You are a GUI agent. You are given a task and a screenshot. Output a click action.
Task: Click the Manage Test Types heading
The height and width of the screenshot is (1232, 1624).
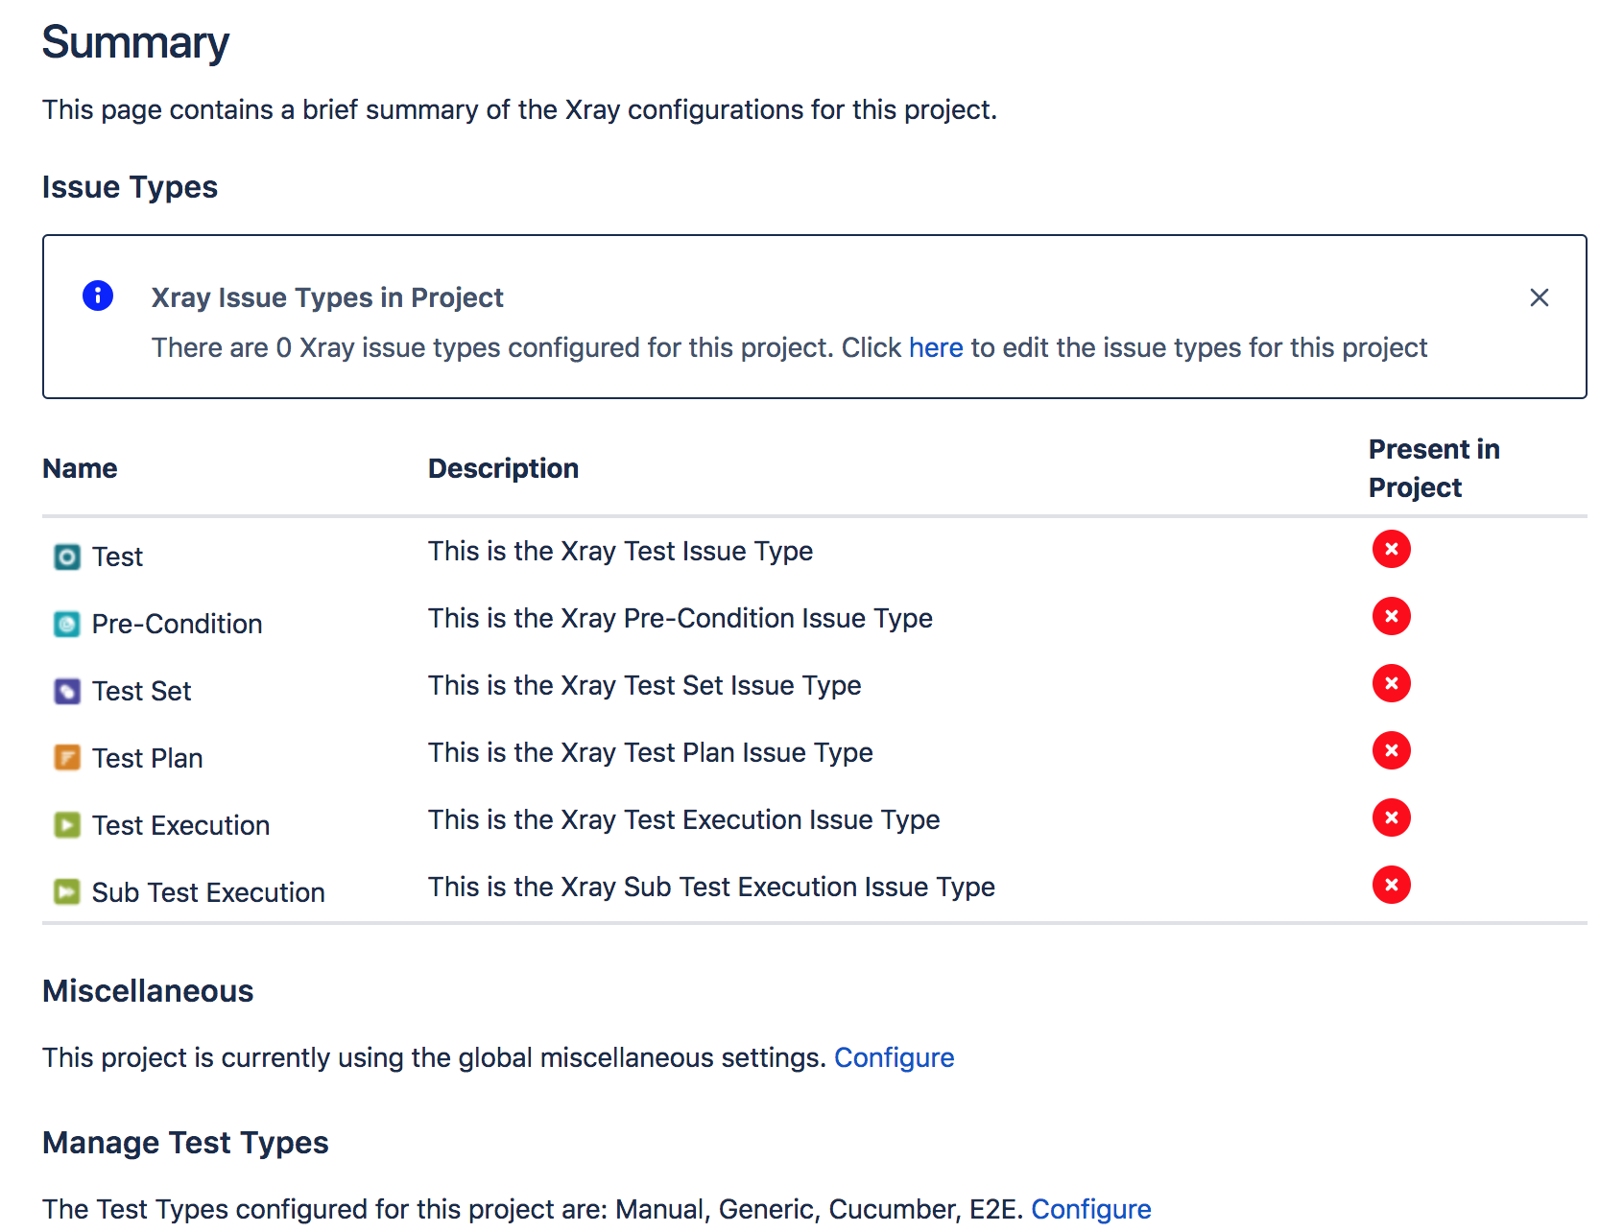coord(185,1143)
